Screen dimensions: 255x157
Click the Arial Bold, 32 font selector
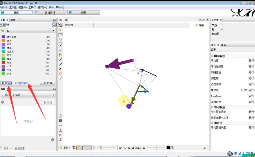tap(137, 148)
